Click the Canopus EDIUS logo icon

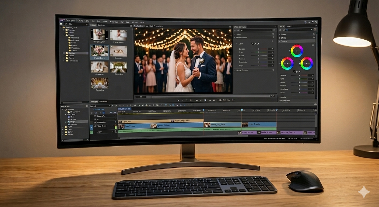point(62,20)
